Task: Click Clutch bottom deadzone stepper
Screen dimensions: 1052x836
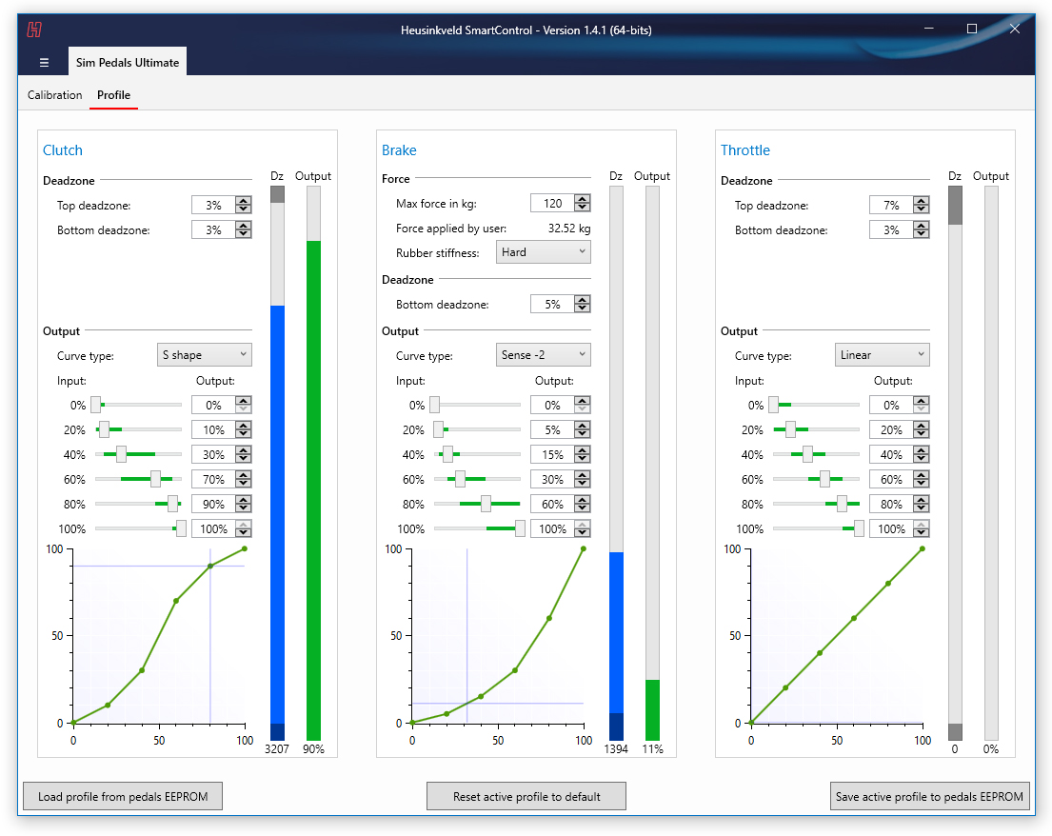Action: point(244,230)
